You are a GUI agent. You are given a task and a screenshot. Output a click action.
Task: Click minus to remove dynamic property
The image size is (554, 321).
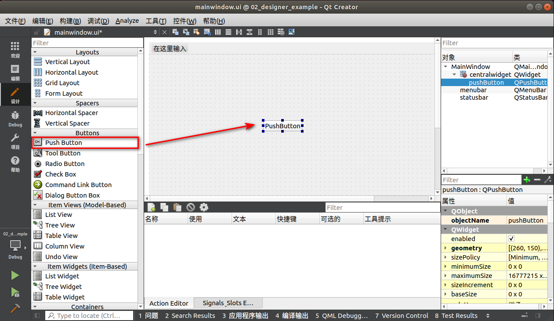coord(537,180)
